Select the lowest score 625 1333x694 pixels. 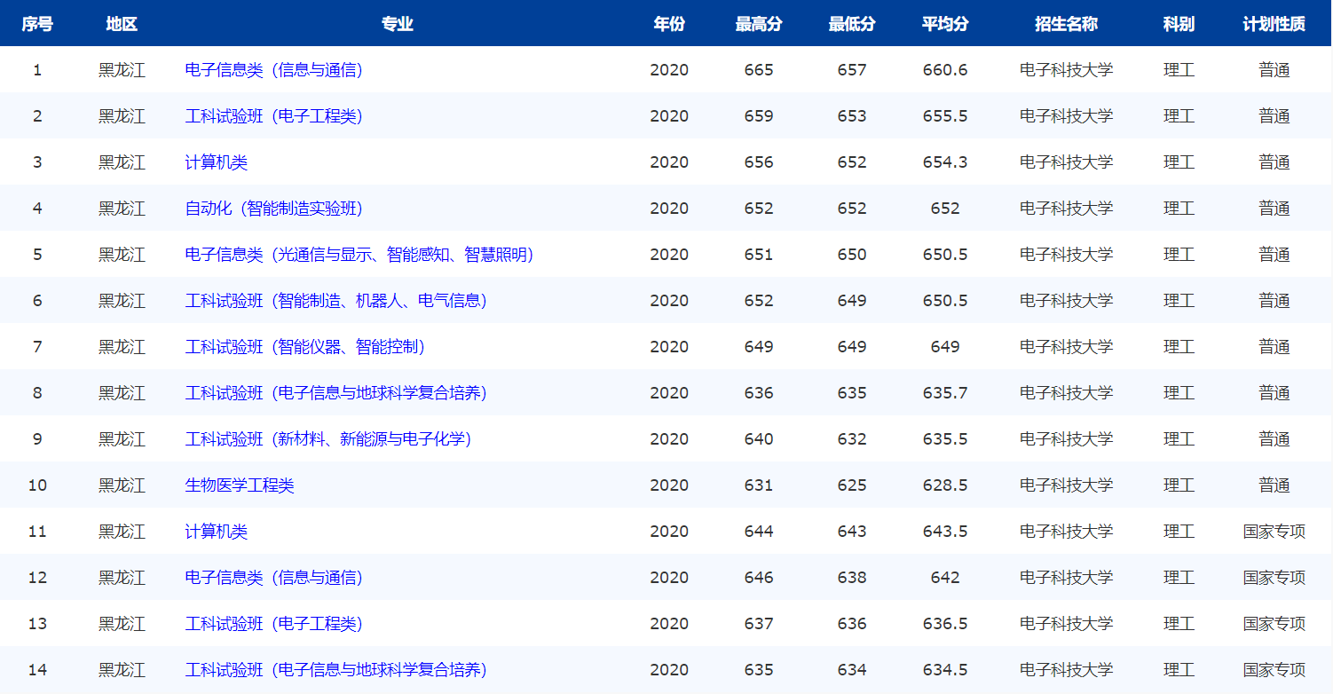[x=852, y=485]
